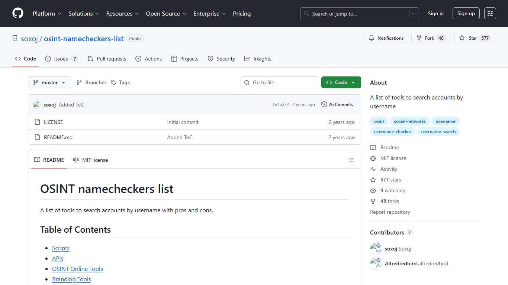Toggle notifications for this repository
Viewport: 508px width, 285px height.
386,38
